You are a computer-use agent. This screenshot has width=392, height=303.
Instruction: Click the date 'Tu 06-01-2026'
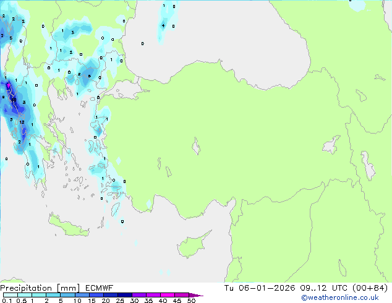260,288
